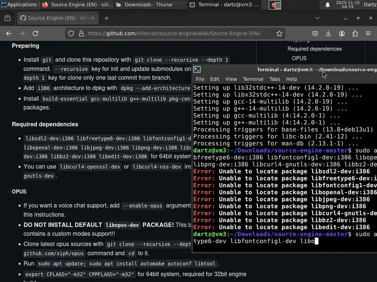Click the terminal error line for libedit-dev:i386
This screenshot has width=377, height=282.
pyautogui.click(x=282, y=227)
